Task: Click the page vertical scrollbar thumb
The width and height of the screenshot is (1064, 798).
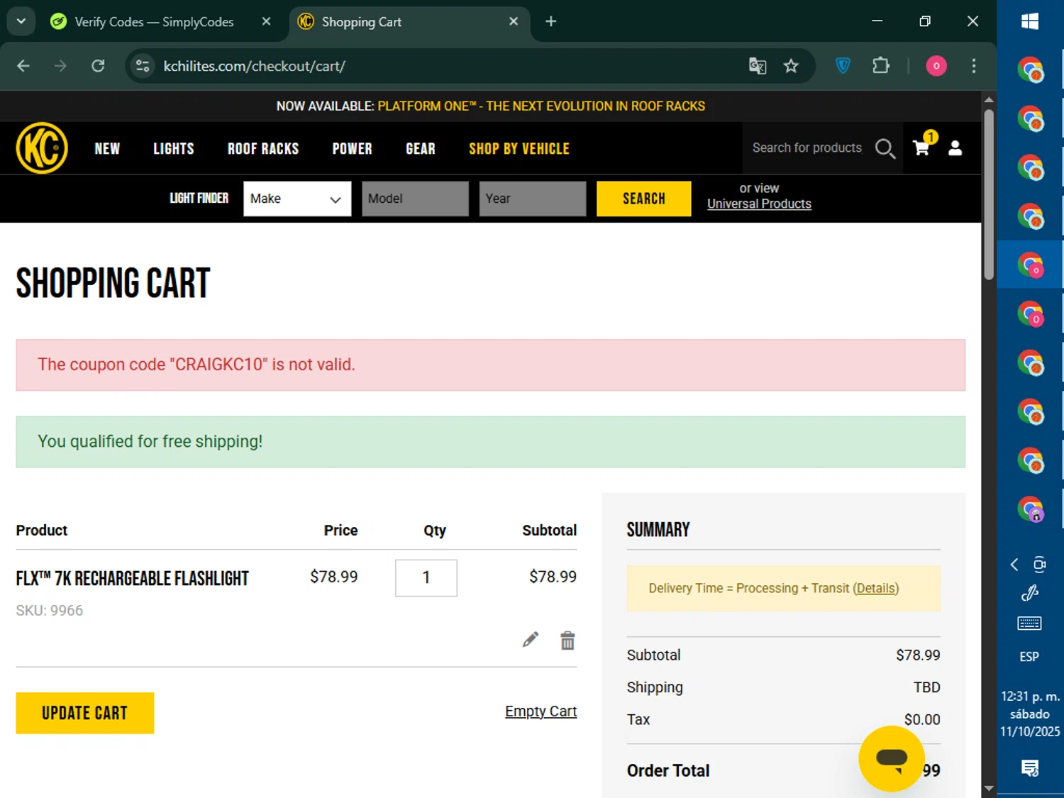Action: pyautogui.click(x=989, y=194)
